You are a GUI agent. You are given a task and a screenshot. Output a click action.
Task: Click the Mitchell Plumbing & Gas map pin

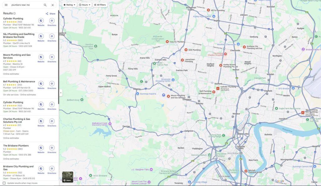pyautogui.click(x=246, y=171)
